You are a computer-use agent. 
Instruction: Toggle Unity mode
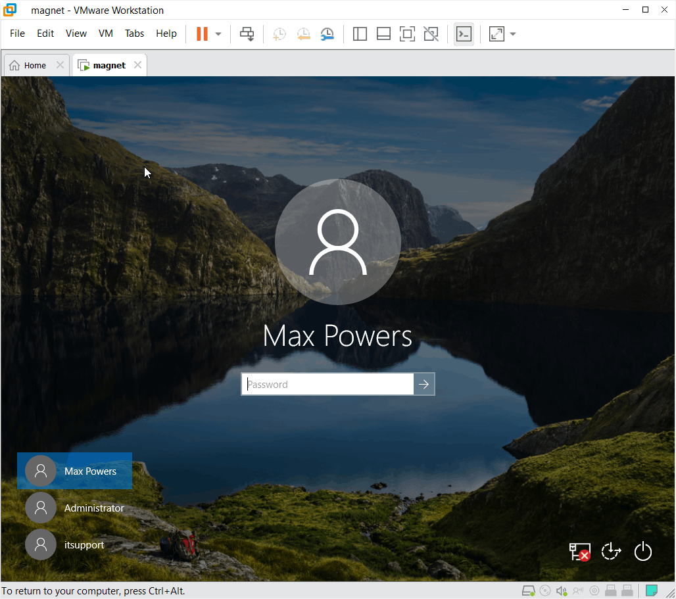tap(431, 34)
